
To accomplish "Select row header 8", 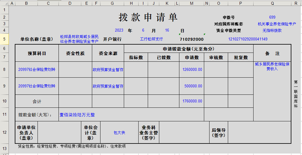I will 4,69.
